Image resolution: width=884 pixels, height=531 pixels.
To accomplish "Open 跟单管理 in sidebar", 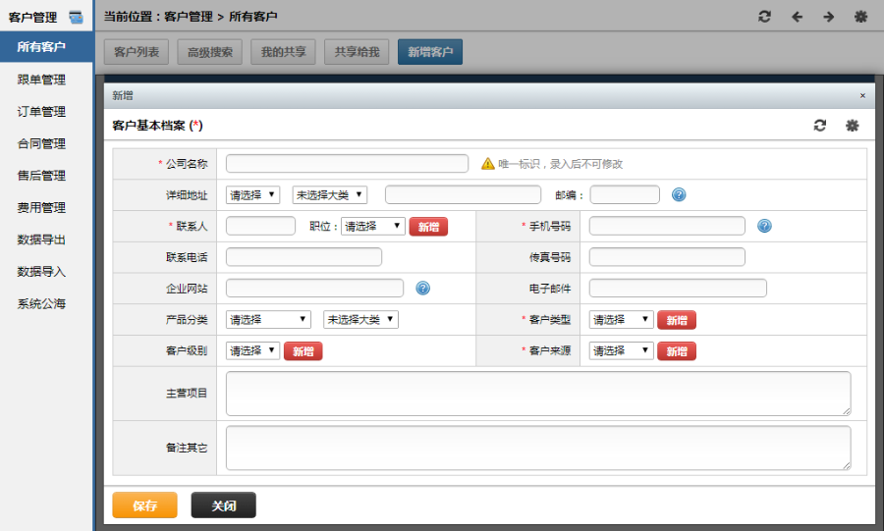I will (41, 80).
